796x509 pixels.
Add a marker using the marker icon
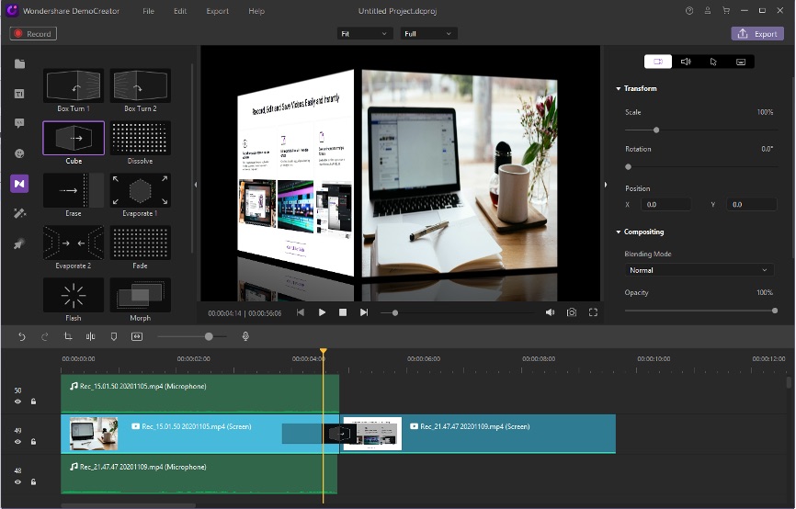click(x=114, y=337)
